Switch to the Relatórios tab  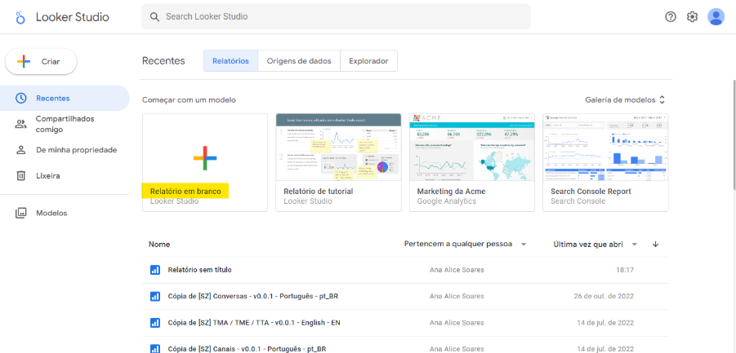(x=230, y=61)
